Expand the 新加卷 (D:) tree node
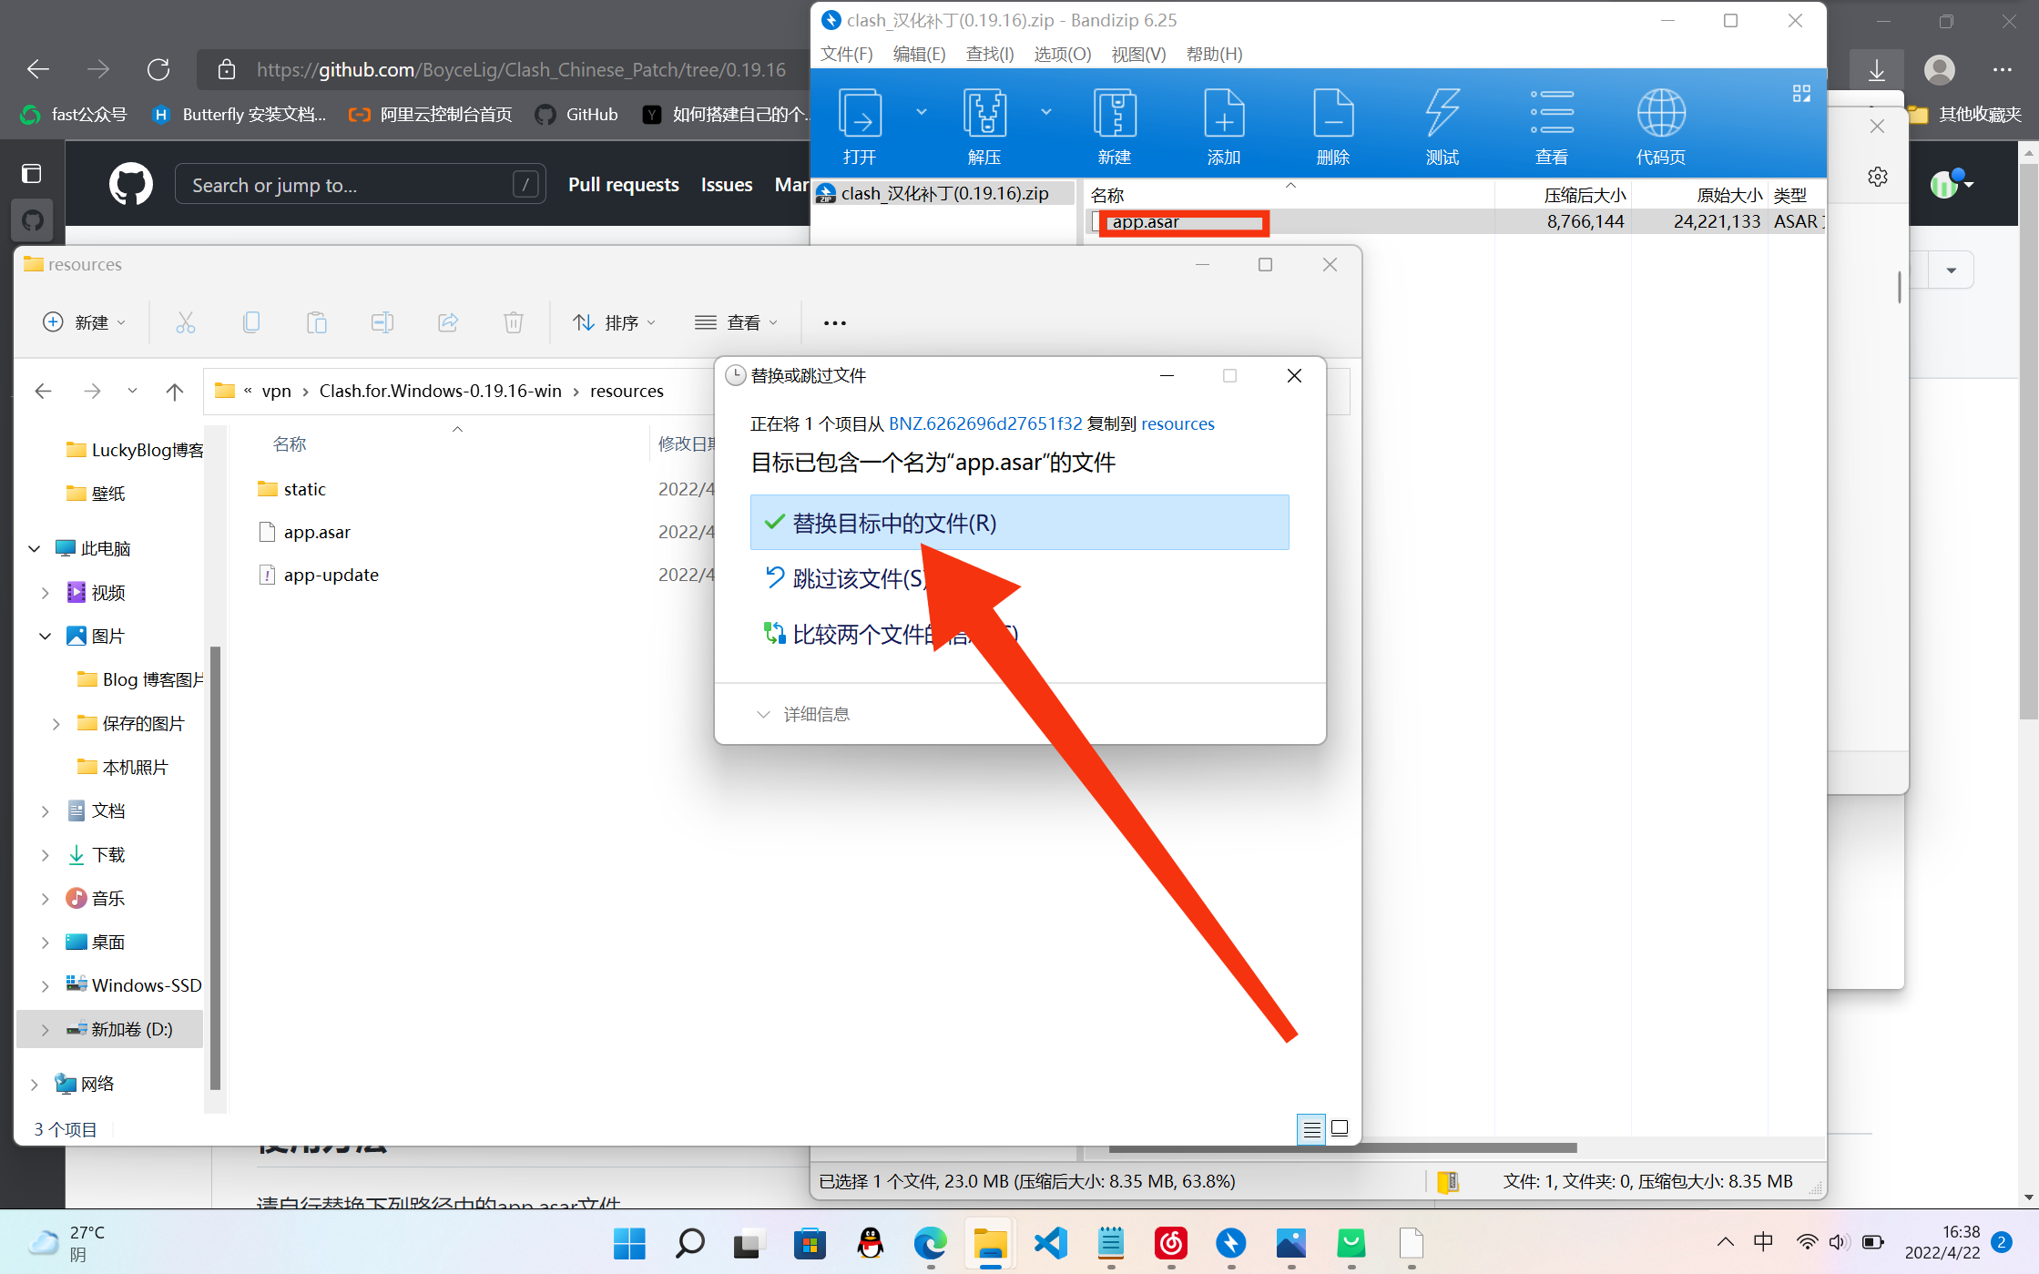 pyautogui.click(x=45, y=1029)
